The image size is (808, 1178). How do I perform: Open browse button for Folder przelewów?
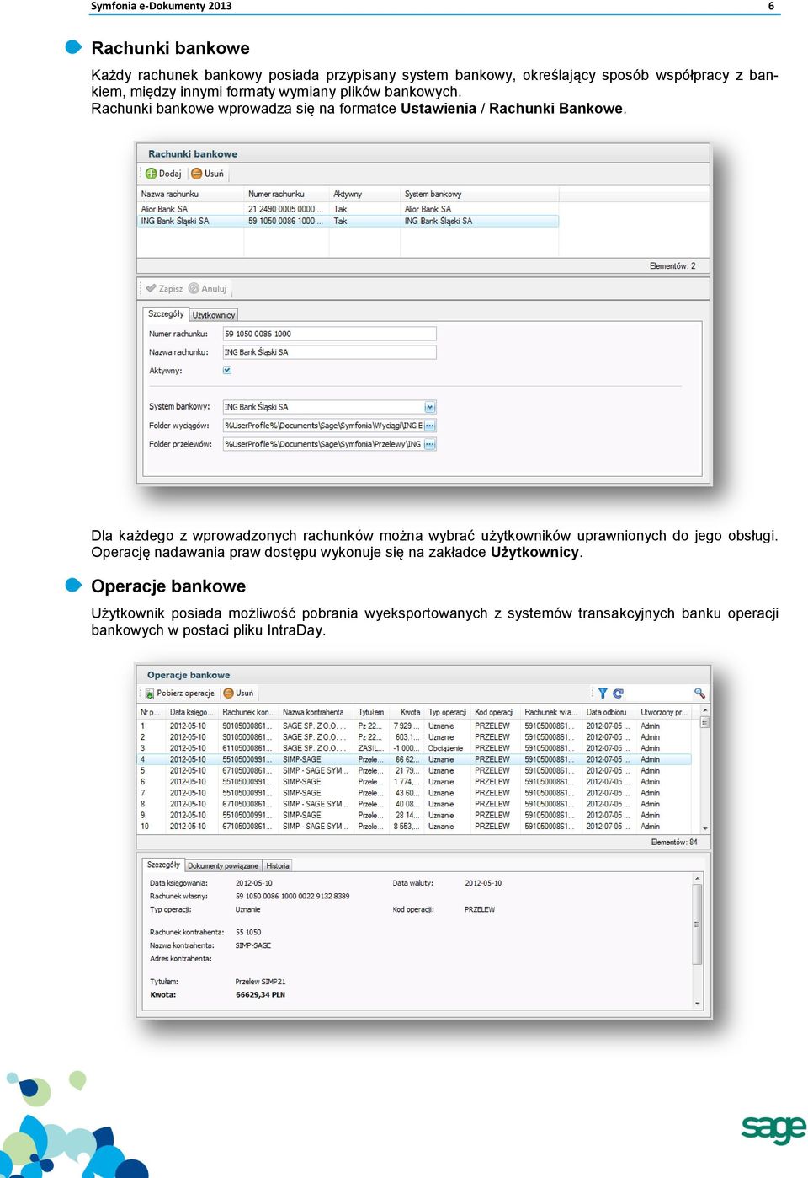pyautogui.click(x=430, y=444)
